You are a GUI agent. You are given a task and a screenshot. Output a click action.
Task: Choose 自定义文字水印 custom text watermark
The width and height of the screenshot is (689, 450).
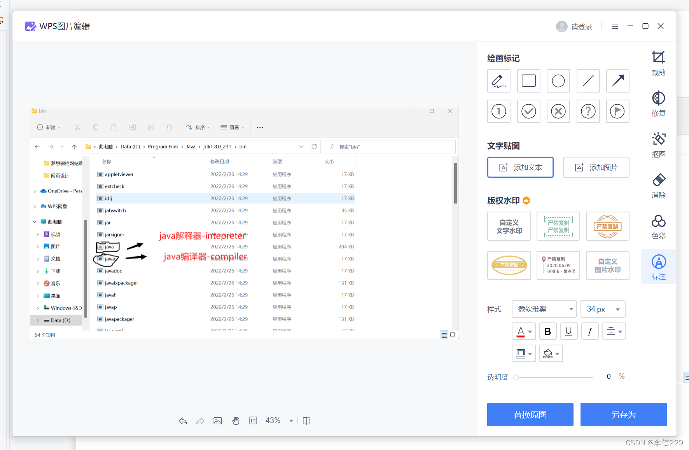coord(509,226)
